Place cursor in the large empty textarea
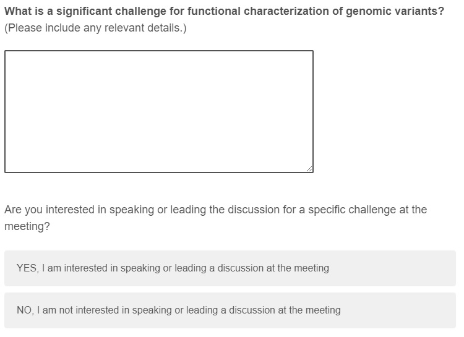 (x=158, y=111)
